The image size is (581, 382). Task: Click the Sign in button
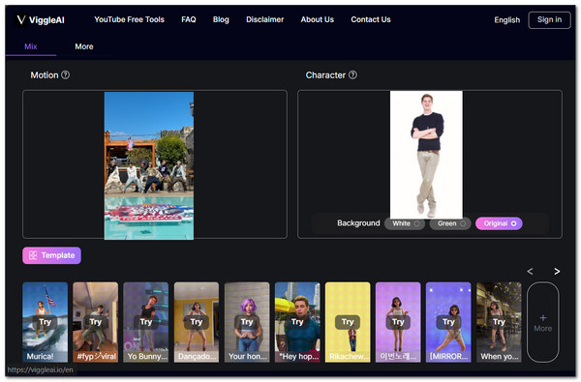point(549,20)
